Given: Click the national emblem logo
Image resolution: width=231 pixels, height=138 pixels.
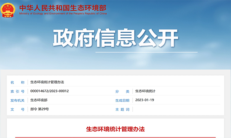Looking at the screenshot, I should tap(8, 10).
